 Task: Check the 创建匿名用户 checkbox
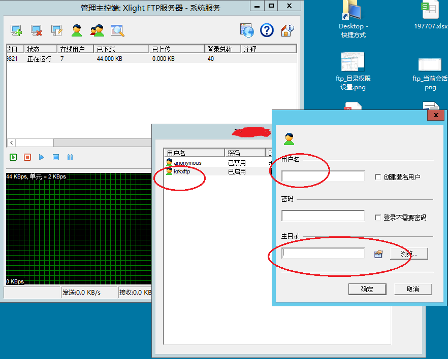pyautogui.click(x=378, y=177)
